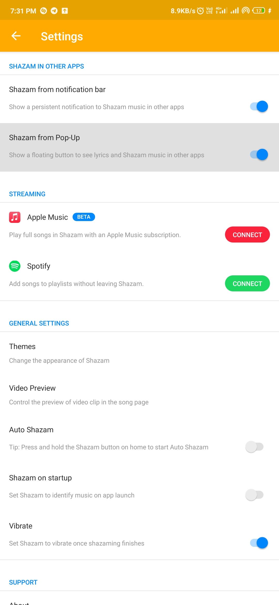This screenshot has height=605, width=279.
Task: Tap the Telegram icon in status bar
Action: [x=54, y=11]
